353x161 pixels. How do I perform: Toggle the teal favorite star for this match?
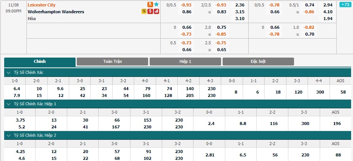156,5
